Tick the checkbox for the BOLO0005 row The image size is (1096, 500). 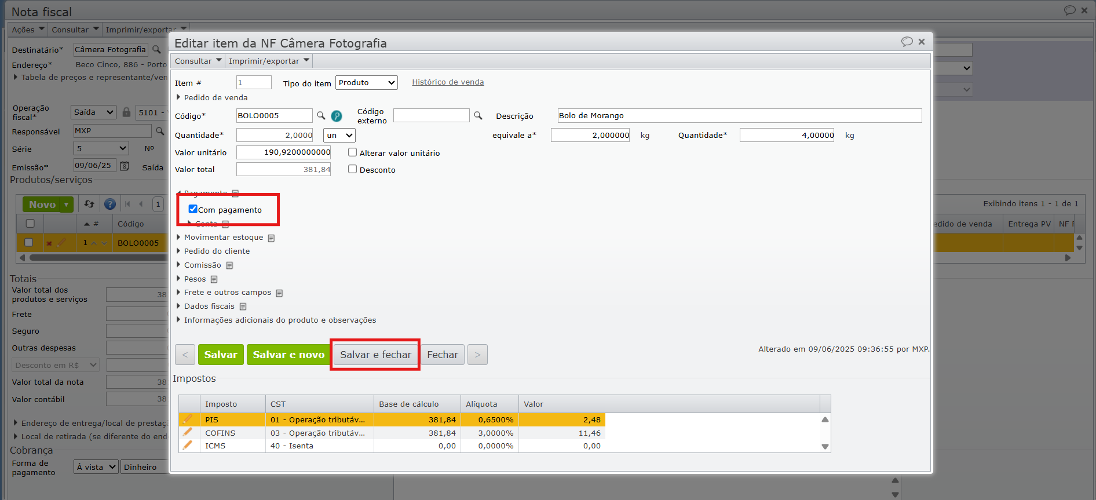pos(28,242)
